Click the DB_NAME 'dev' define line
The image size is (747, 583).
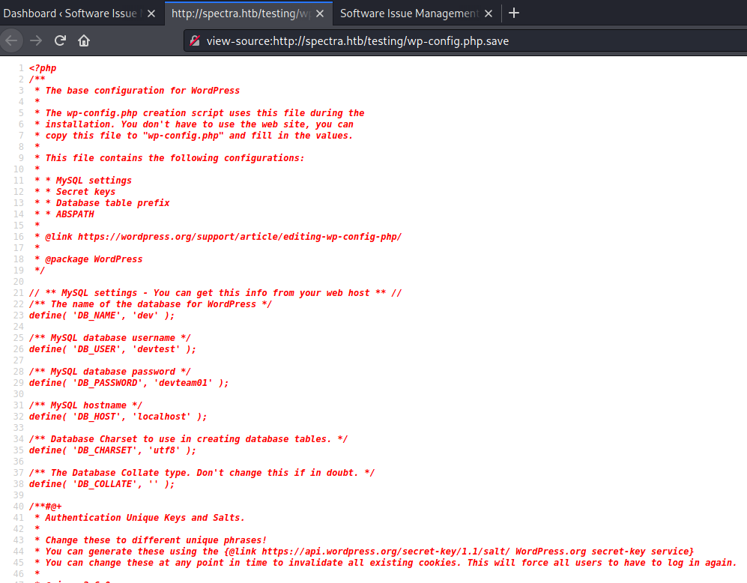pos(102,315)
